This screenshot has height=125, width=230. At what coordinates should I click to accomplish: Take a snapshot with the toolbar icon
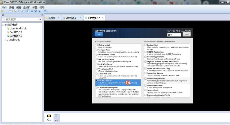click(15, 11)
